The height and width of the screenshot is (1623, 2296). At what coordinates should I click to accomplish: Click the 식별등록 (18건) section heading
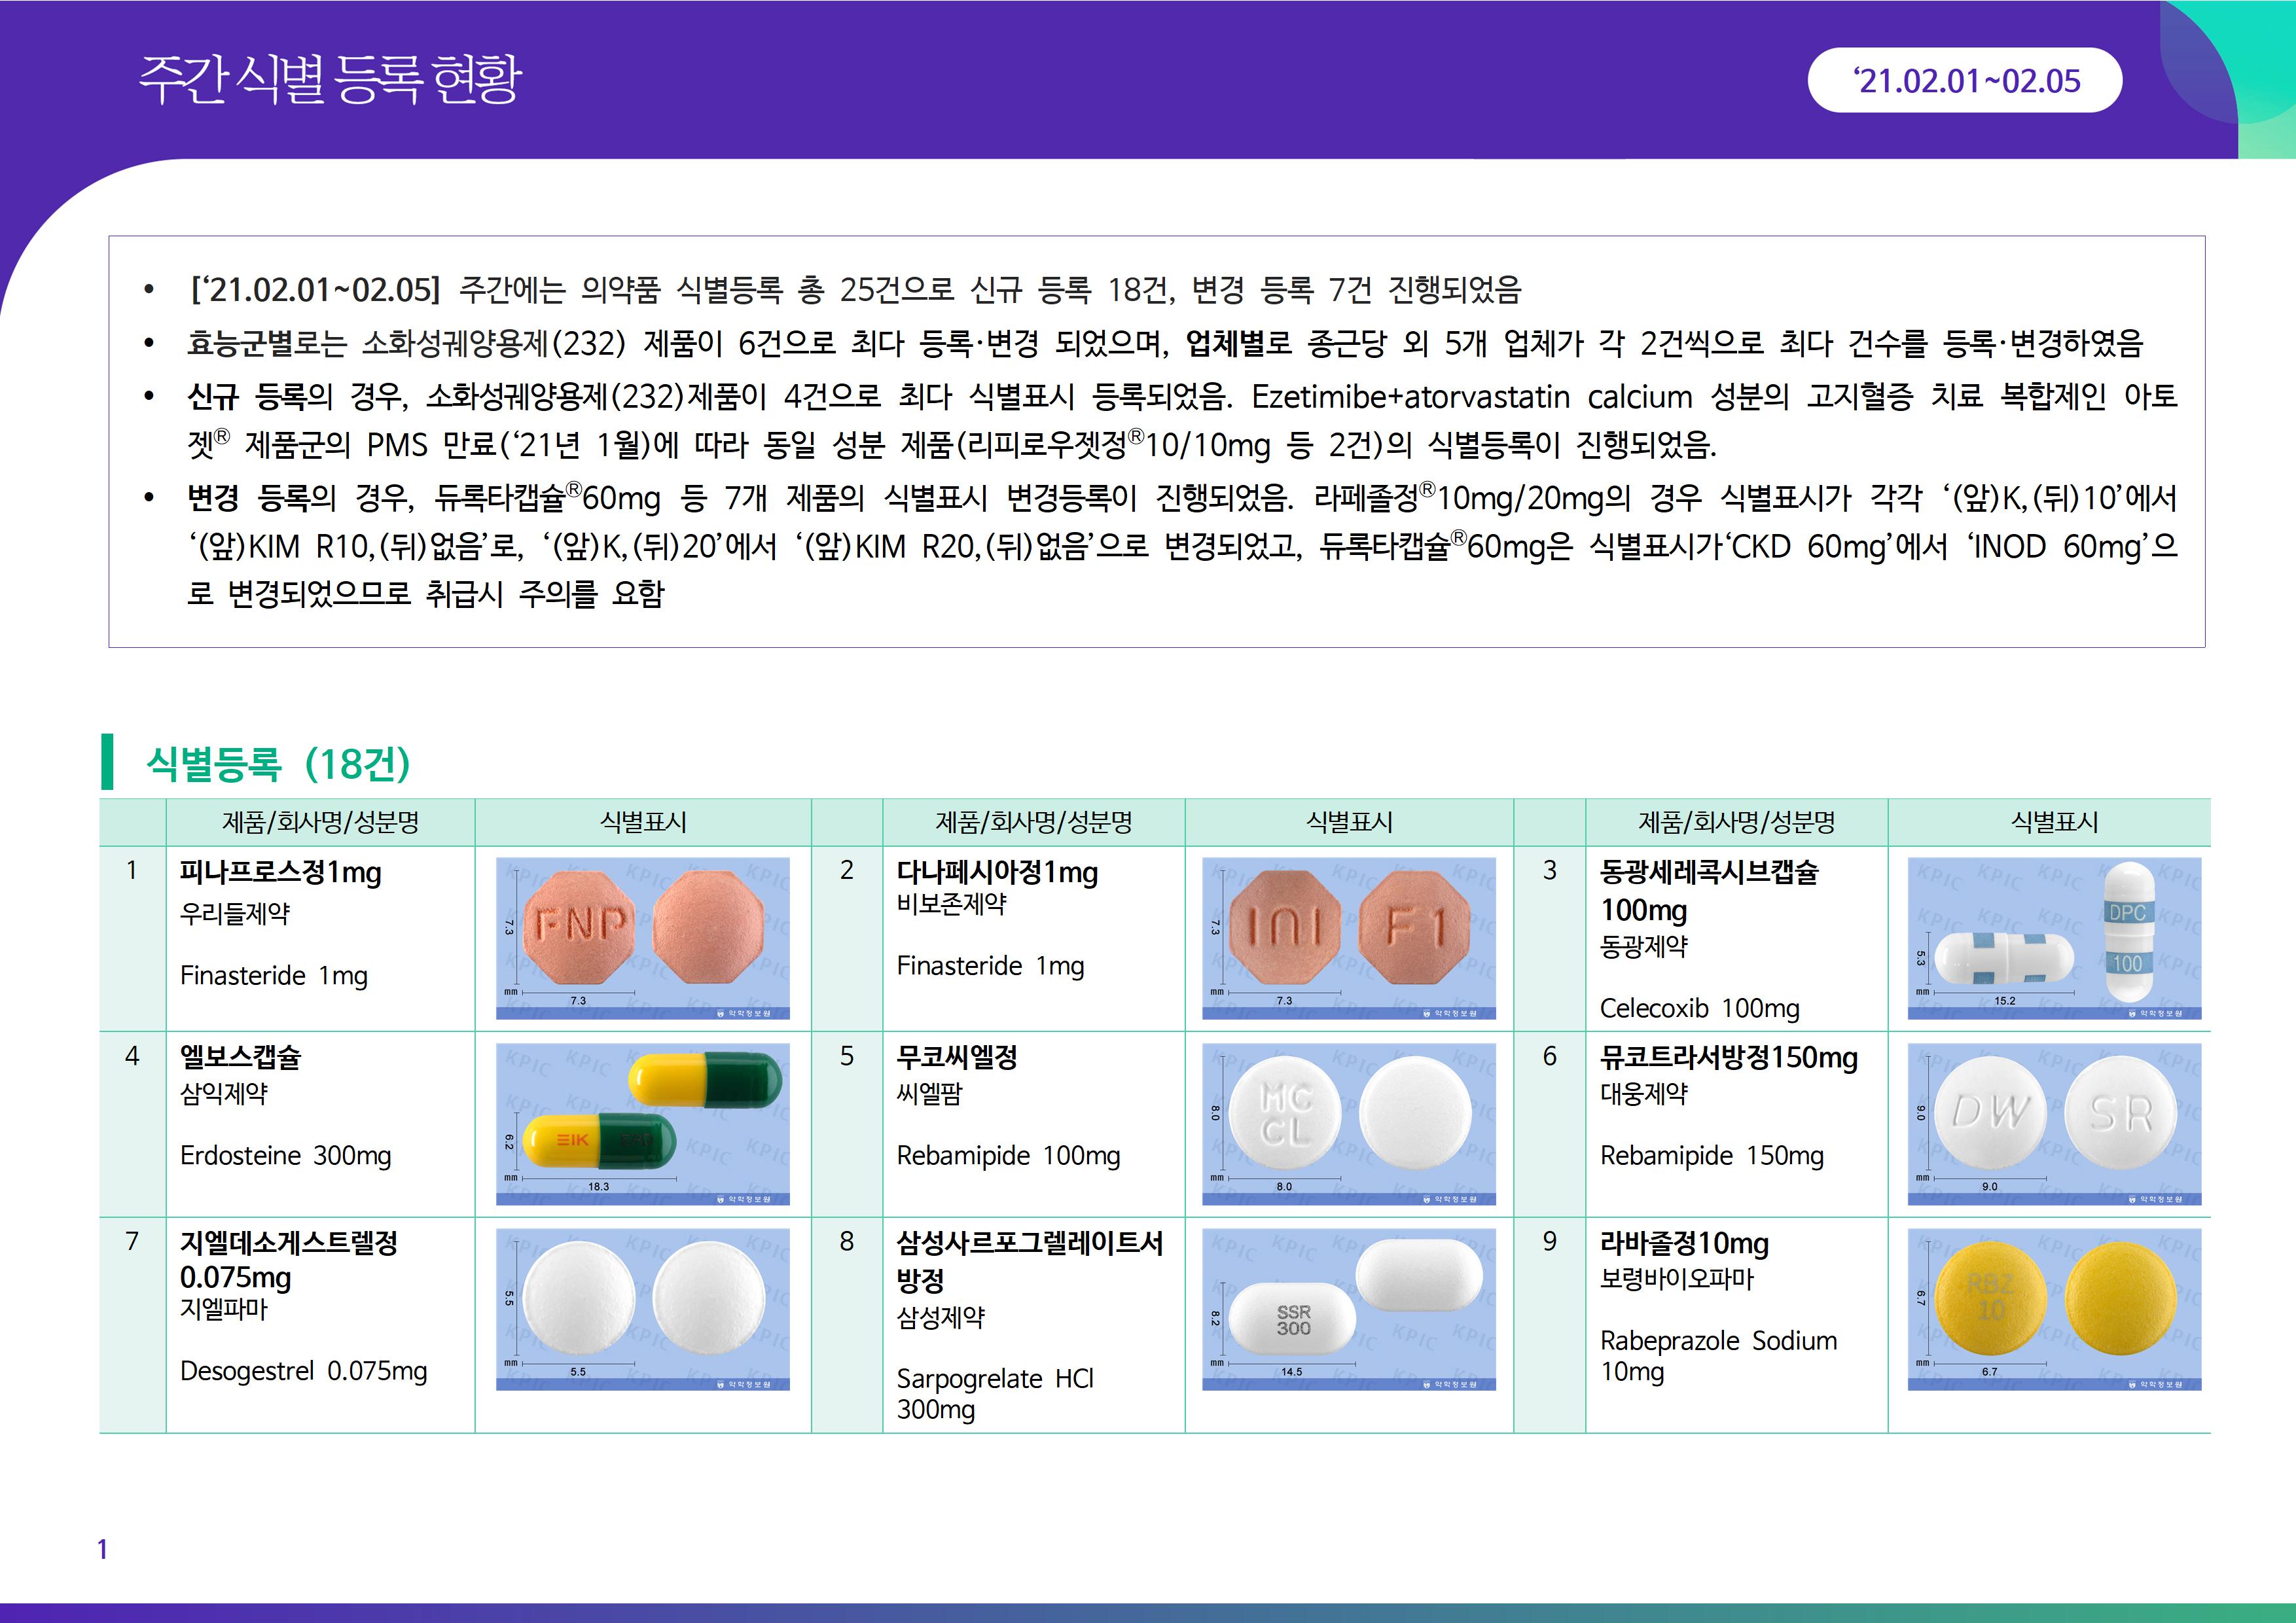pos(278,764)
